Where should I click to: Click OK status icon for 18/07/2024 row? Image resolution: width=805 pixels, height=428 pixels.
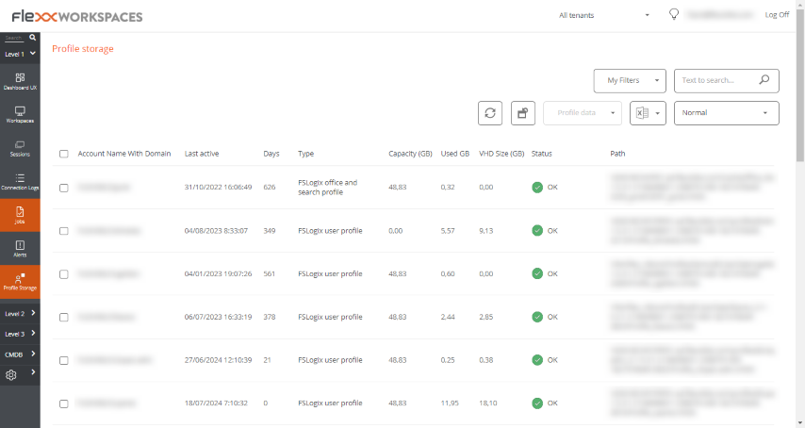pyautogui.click(x=537, y=403)
